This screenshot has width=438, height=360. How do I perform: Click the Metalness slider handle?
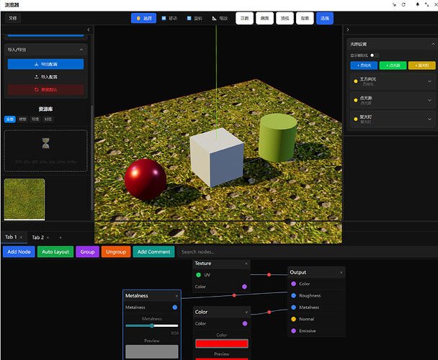pos(152,325)
